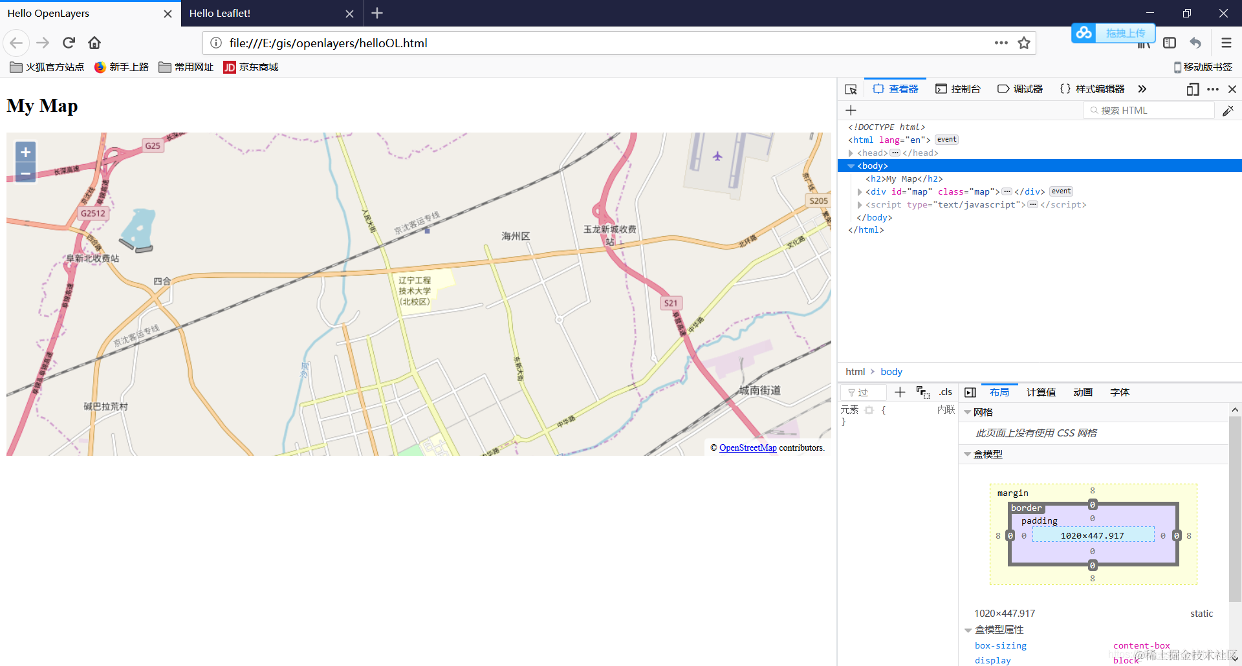Screen dimensions: 1242x666
Task: Show event listeners on map div
Action: [x=1061, y=191]
